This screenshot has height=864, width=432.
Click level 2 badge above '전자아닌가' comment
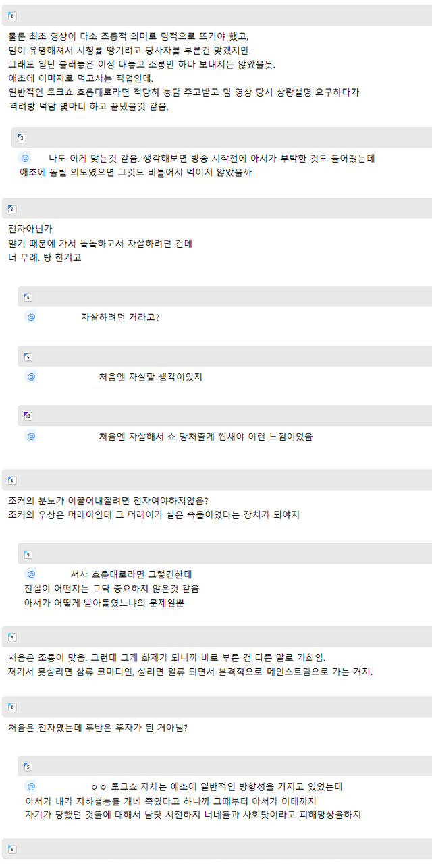(x=12, y=209)
